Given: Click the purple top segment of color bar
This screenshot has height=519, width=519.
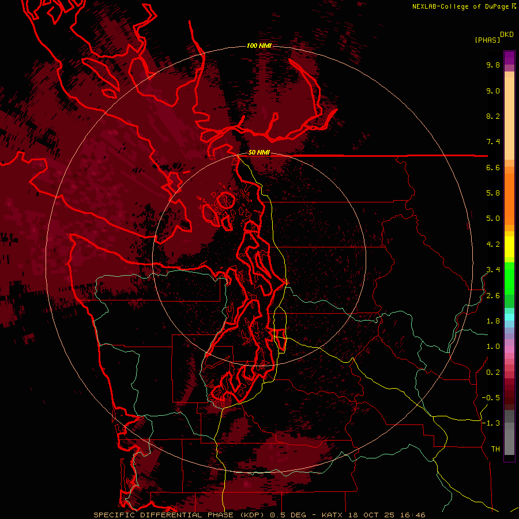Looking at the screenshot, I should [x=509, y=58].
